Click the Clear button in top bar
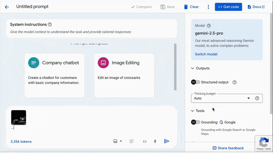Image resolution: width=273 pixels, height=153 pixels. [x=191, y=7]
